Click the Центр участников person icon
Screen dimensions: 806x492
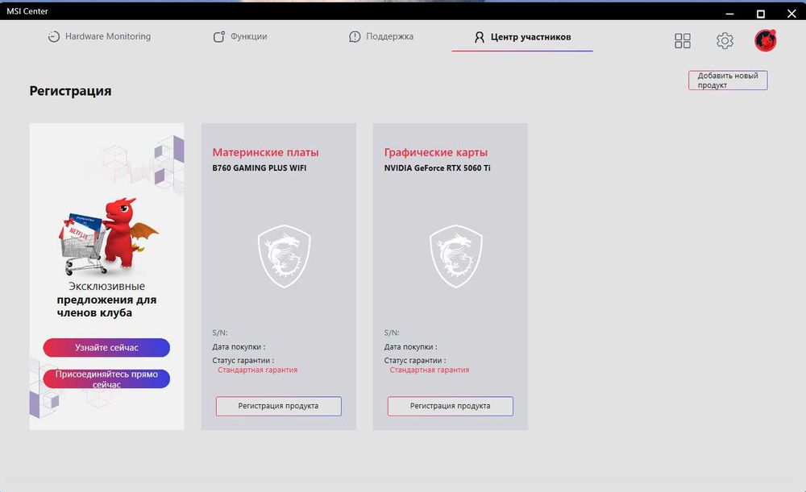coord(479,37)
